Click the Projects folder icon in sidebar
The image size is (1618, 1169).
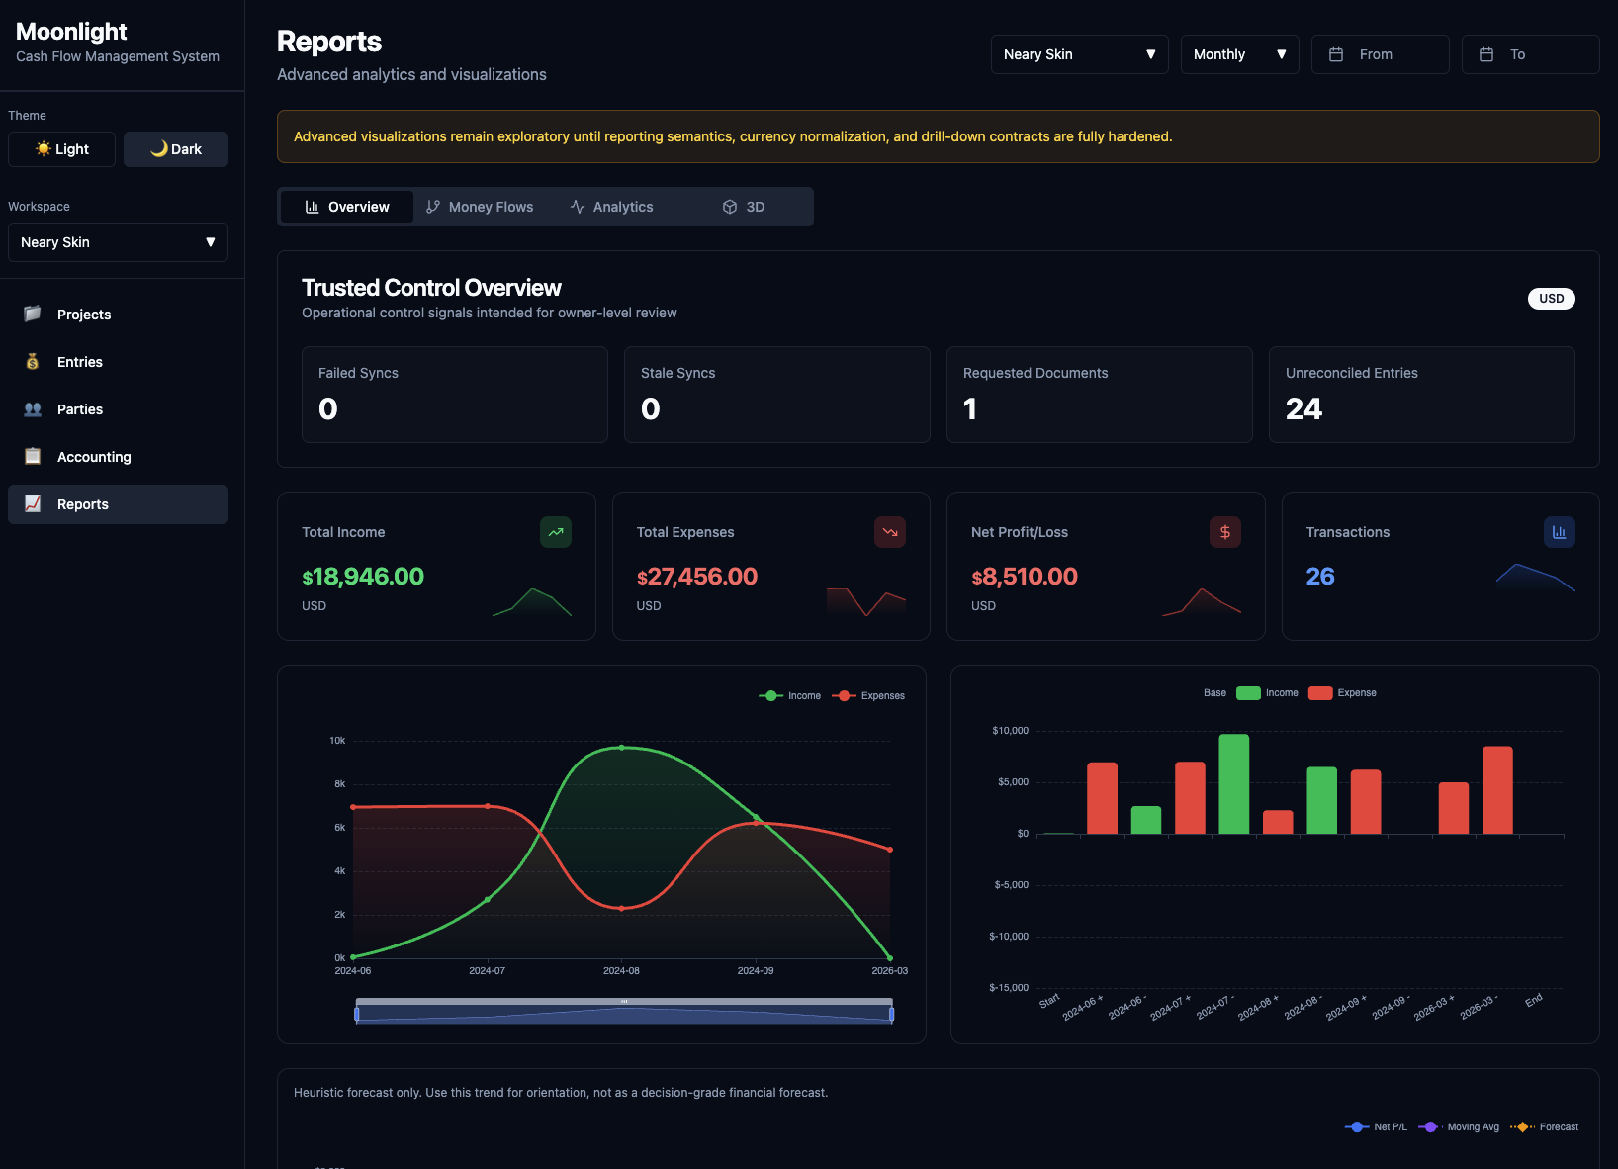click(33, 314)
